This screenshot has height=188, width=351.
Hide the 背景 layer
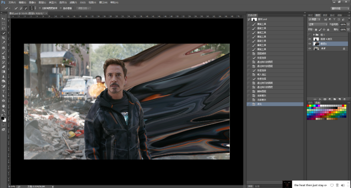tap(310, 48)
